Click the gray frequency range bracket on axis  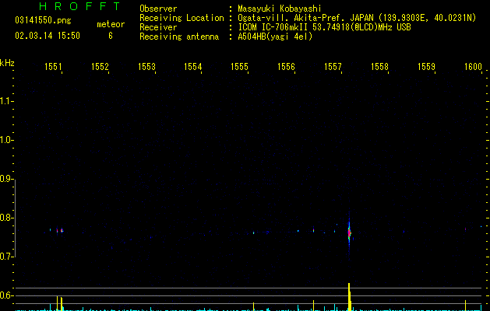coord(15,218)
